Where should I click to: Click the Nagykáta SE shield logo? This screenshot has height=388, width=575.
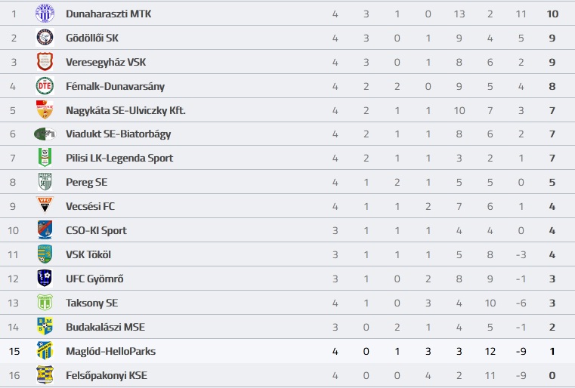pyautogui.click(x=45, y=110)
